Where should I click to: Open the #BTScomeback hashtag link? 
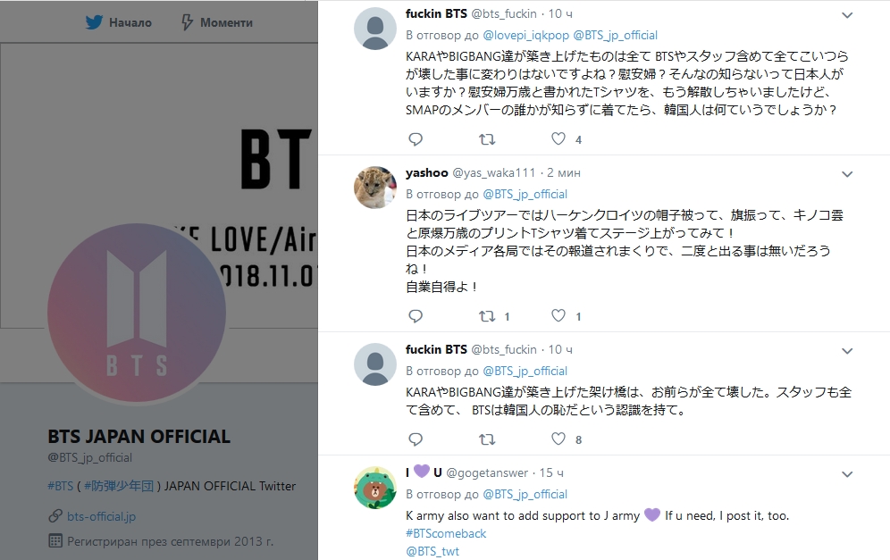pos(446,533)
